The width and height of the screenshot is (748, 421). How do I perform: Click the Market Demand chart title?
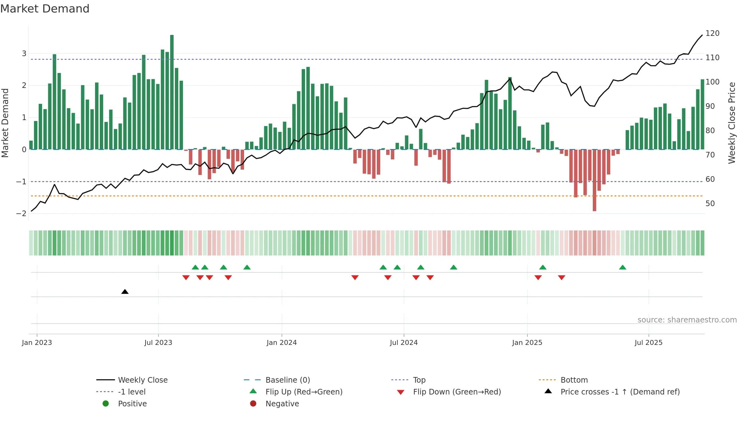point(45,9)
